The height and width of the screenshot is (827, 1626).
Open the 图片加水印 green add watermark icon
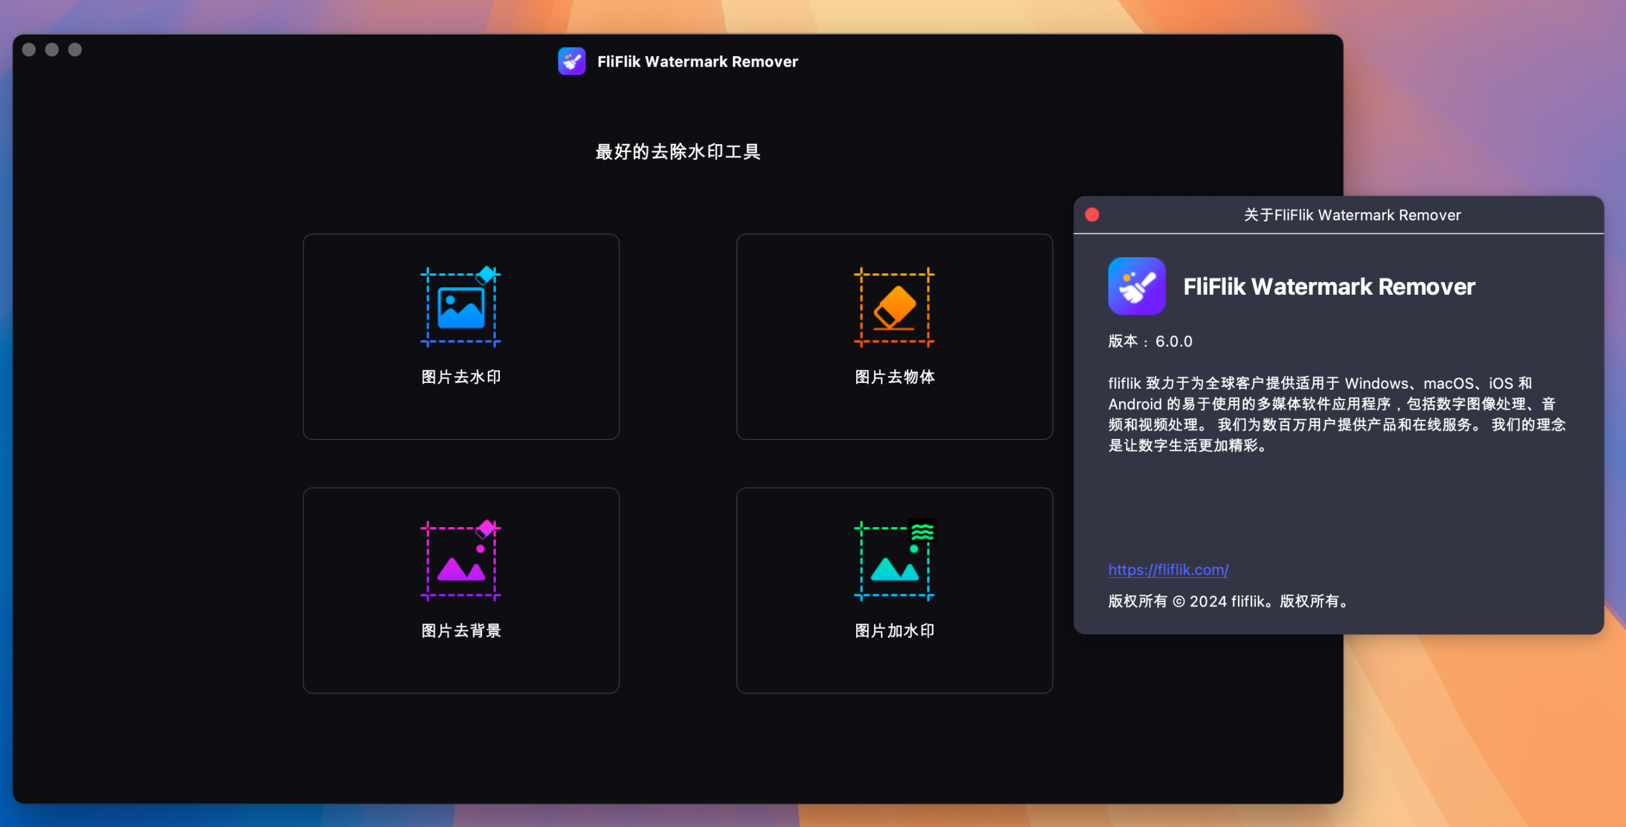894,560
